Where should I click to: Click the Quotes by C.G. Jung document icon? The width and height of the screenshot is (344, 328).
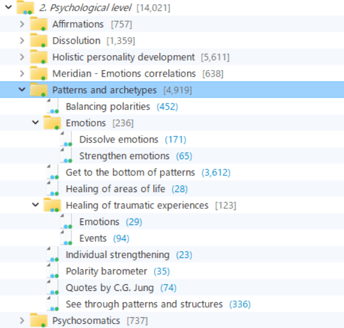coord(53,287)
